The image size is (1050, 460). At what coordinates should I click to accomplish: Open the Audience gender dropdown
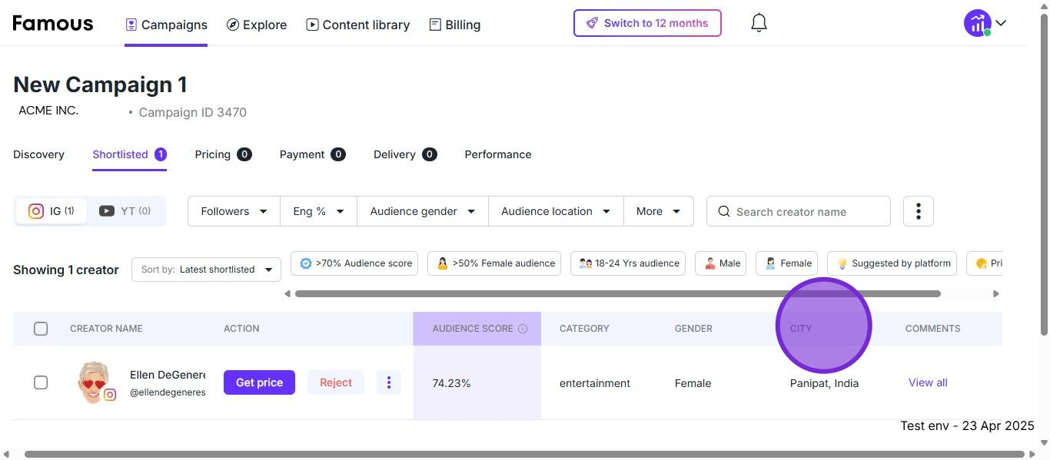pos(423,211)
